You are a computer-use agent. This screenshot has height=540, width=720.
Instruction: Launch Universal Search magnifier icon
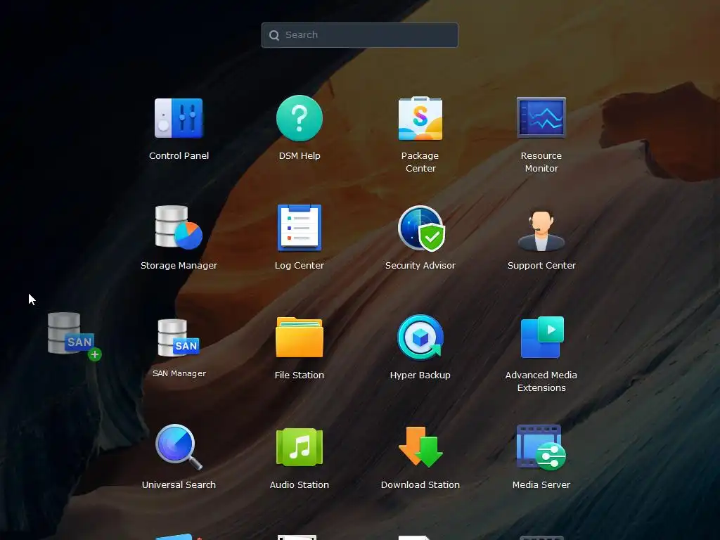click(179, 446)
